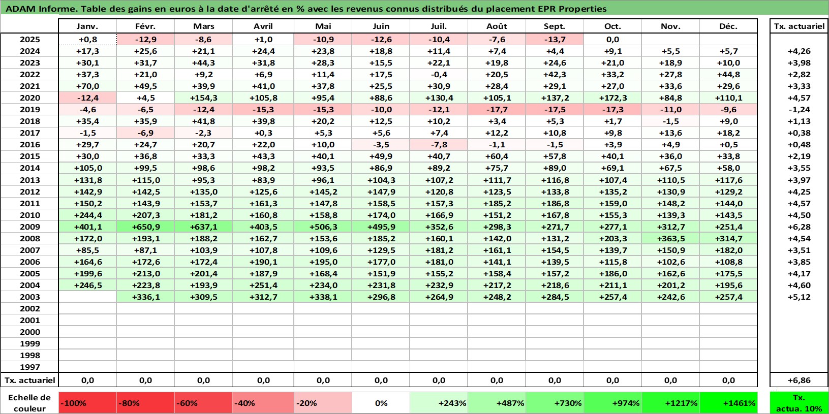The height and width of the screenshot is (414, 829).
Task: Select the actuarial rate +6,28
Action: click(799, 227)
